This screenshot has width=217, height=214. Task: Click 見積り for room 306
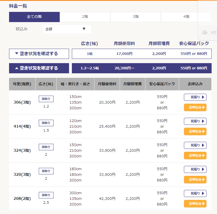coord(195,97)
